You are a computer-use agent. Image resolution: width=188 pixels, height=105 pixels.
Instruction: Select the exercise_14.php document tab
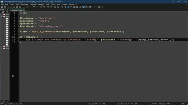17,10
